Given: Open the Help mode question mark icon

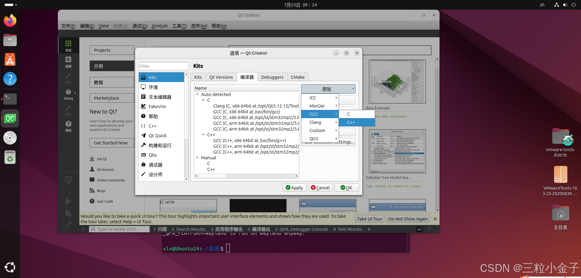Looking at the screenshot, I should coord(68,126).
